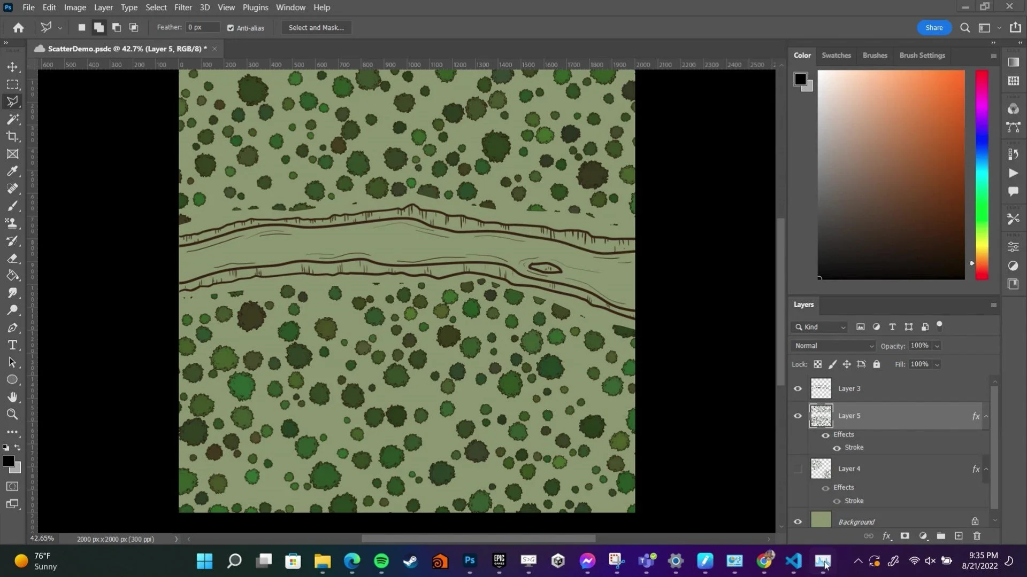Select the Crop tool
Screen dimensions: 1027x577
pos(12,136)
